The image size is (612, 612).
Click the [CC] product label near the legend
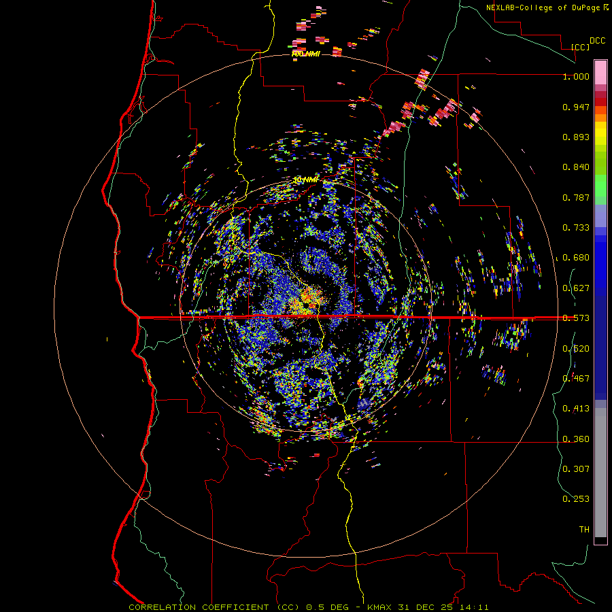580,47
